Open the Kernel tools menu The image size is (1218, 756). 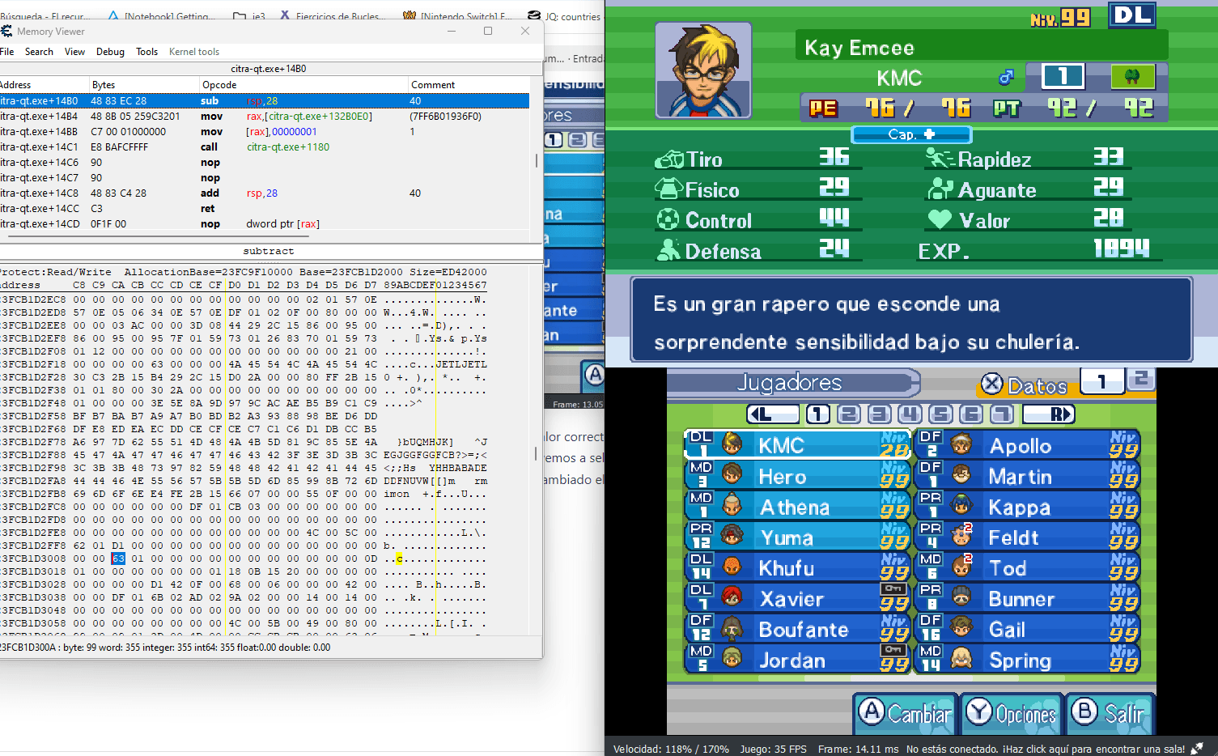pyautogui.click(x=194, y=52)
